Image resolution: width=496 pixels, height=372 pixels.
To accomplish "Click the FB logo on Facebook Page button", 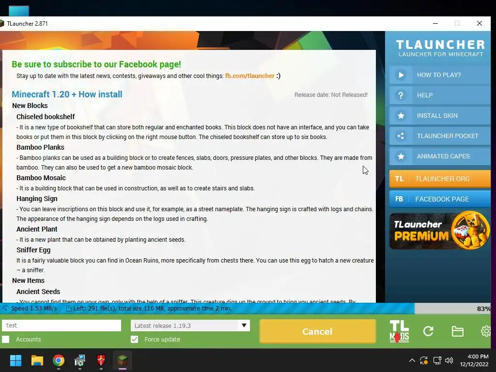I will 399,199.
